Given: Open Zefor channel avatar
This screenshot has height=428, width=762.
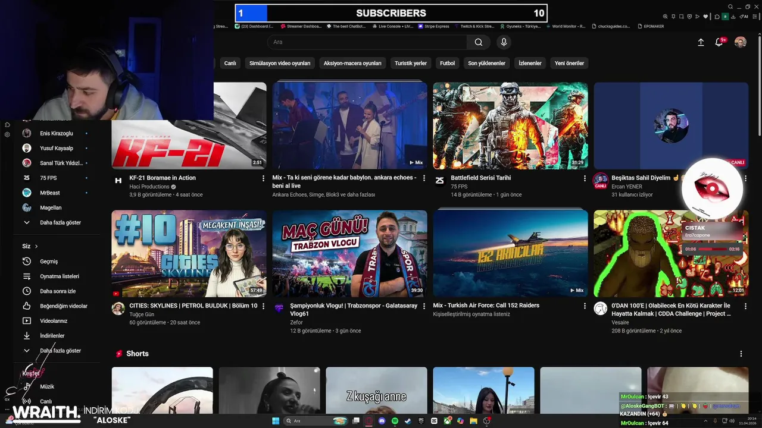Looking at the screenshot, I should (279, 308).
